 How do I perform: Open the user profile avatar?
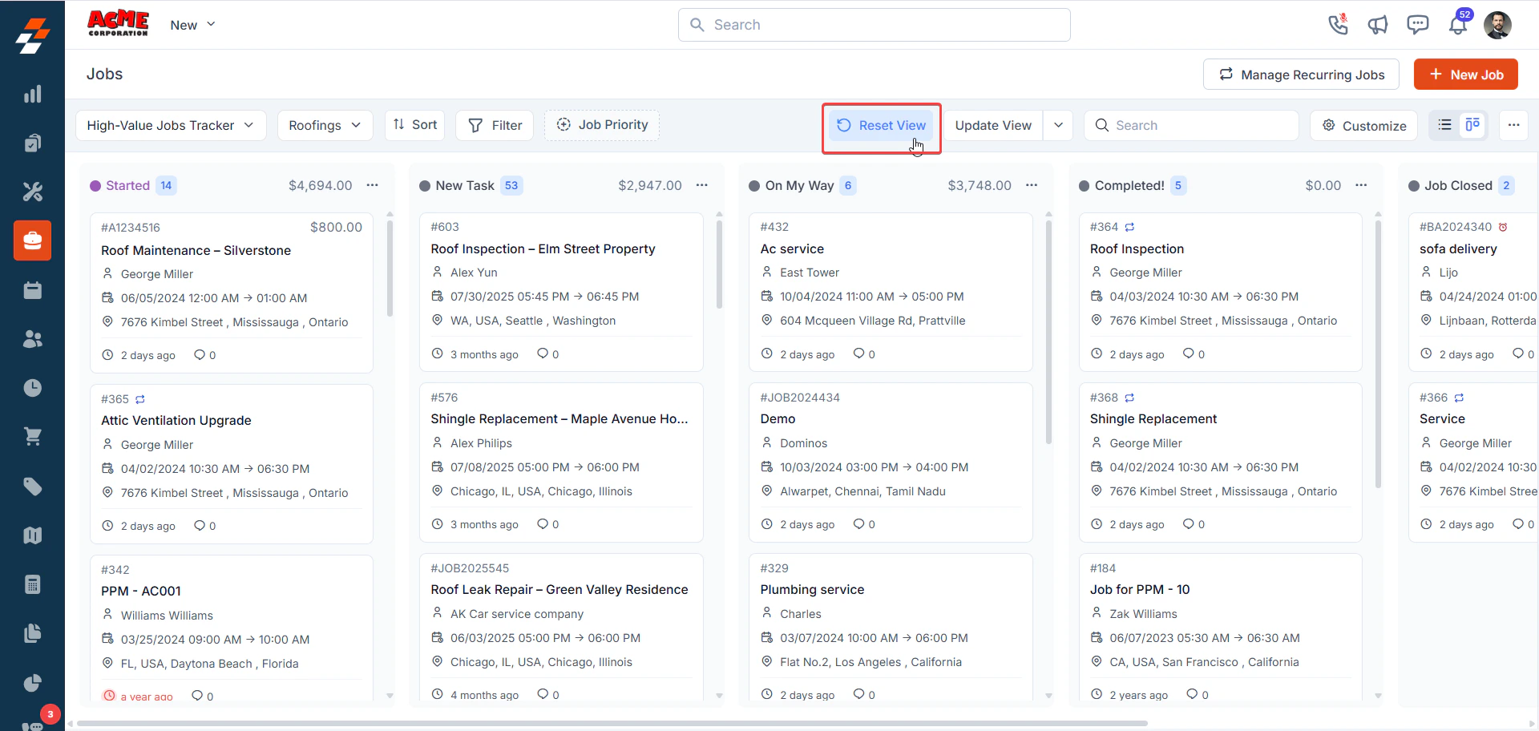(x=1497, y=25)
